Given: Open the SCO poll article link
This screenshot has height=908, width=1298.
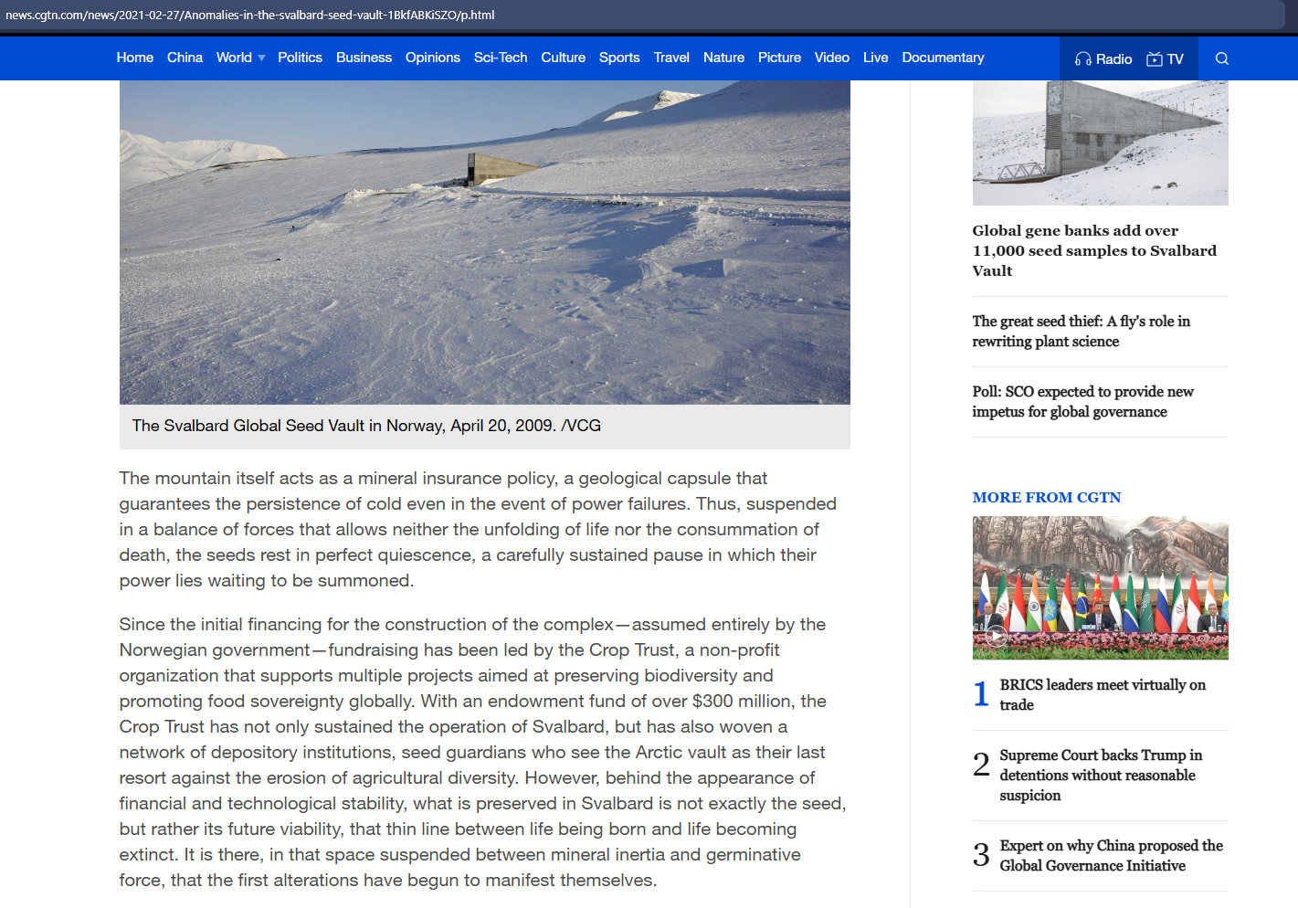Looking at the screenshot, I should click(1082, 402).
